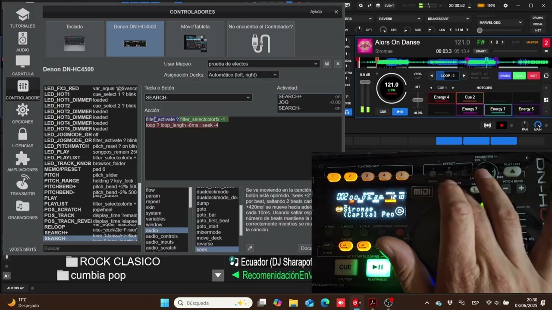Click the layers icon beside EVENT
The image size is (552, 310).
click(378, 6)
